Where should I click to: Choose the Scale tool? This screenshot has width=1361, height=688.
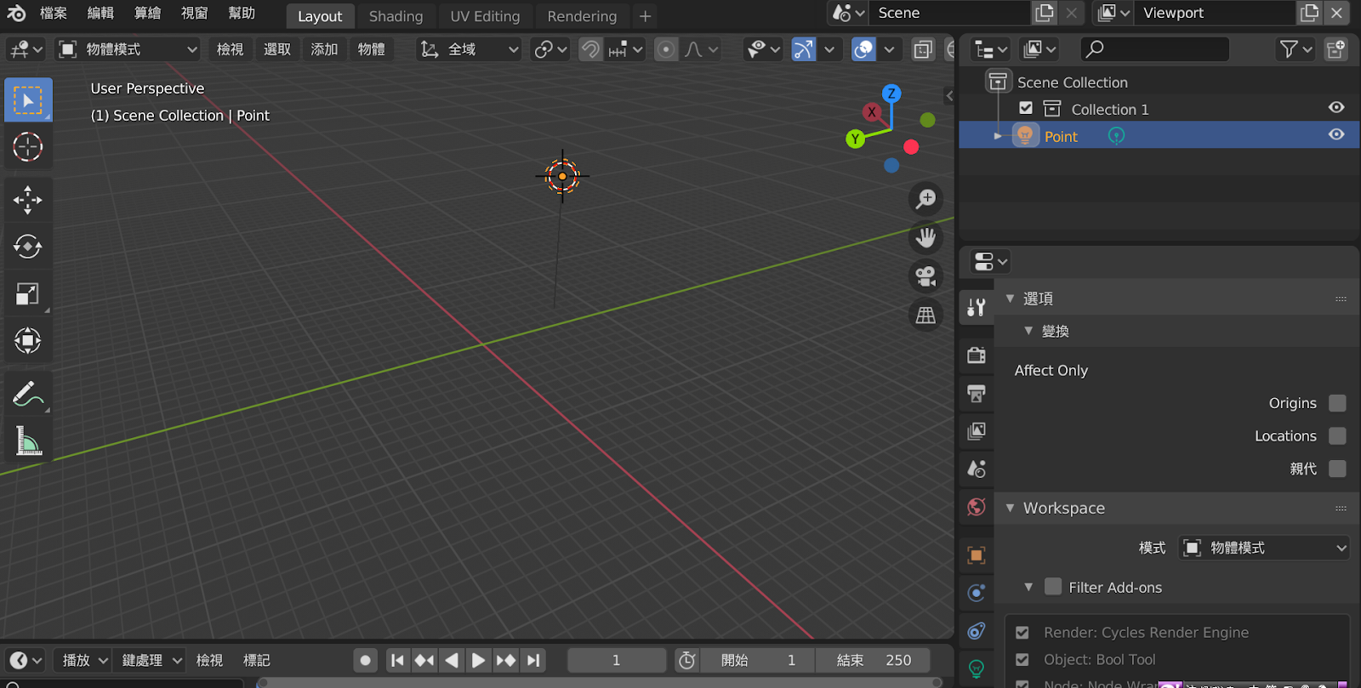[x=27, y=294]
